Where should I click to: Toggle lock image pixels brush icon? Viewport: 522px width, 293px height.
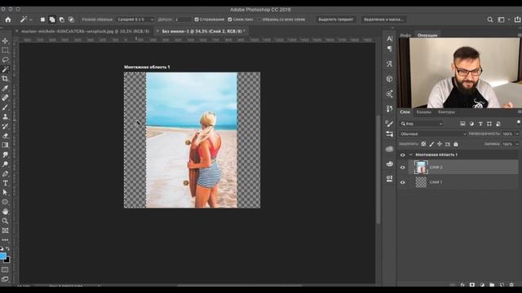click(x=431, y=144)
